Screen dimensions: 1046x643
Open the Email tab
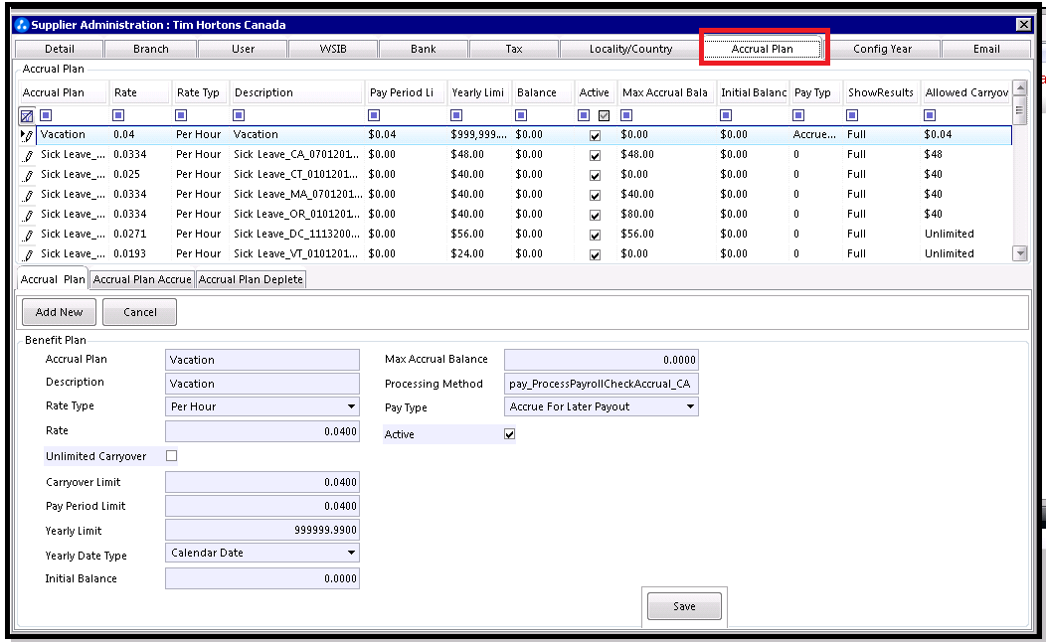click(986, 49)
